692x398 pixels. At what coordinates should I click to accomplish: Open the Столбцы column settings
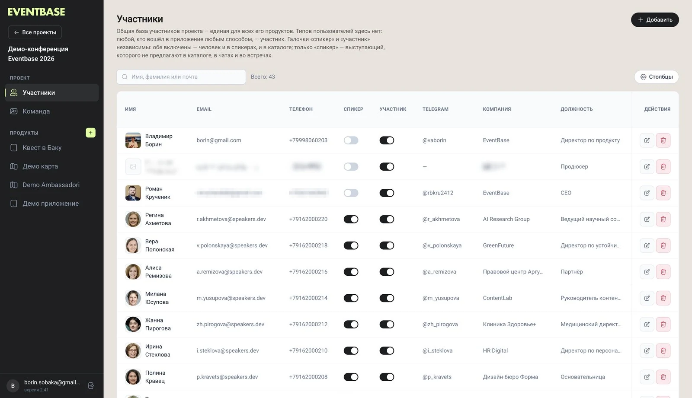coord(657,77)
